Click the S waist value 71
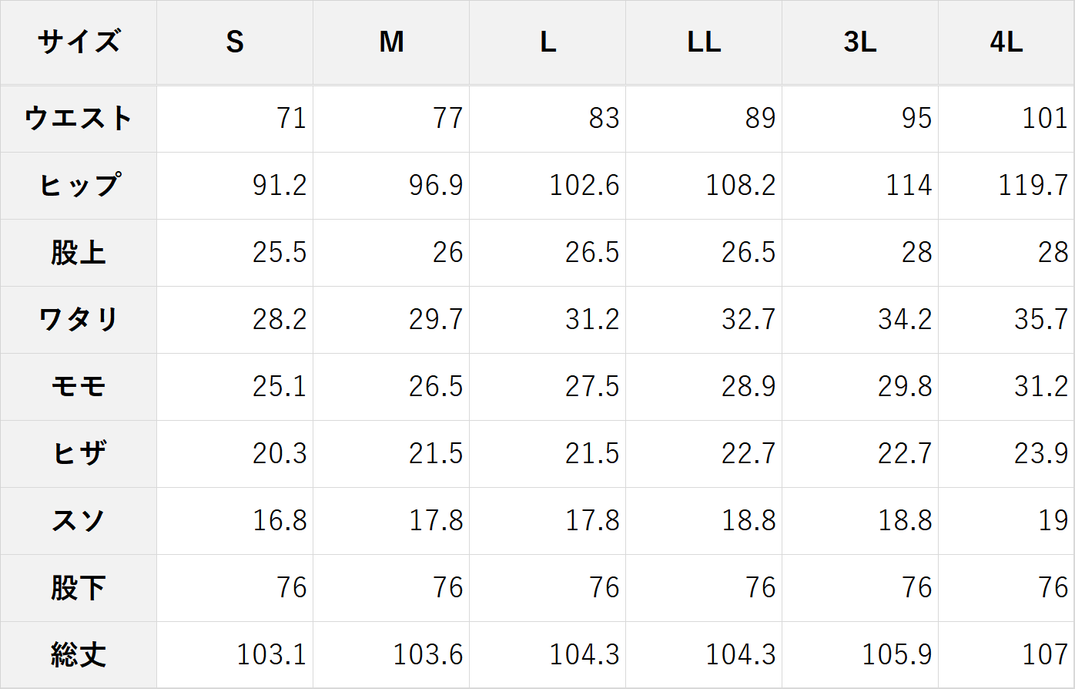The height and width of the screenshot is (689, 1075). coord(291,119)
